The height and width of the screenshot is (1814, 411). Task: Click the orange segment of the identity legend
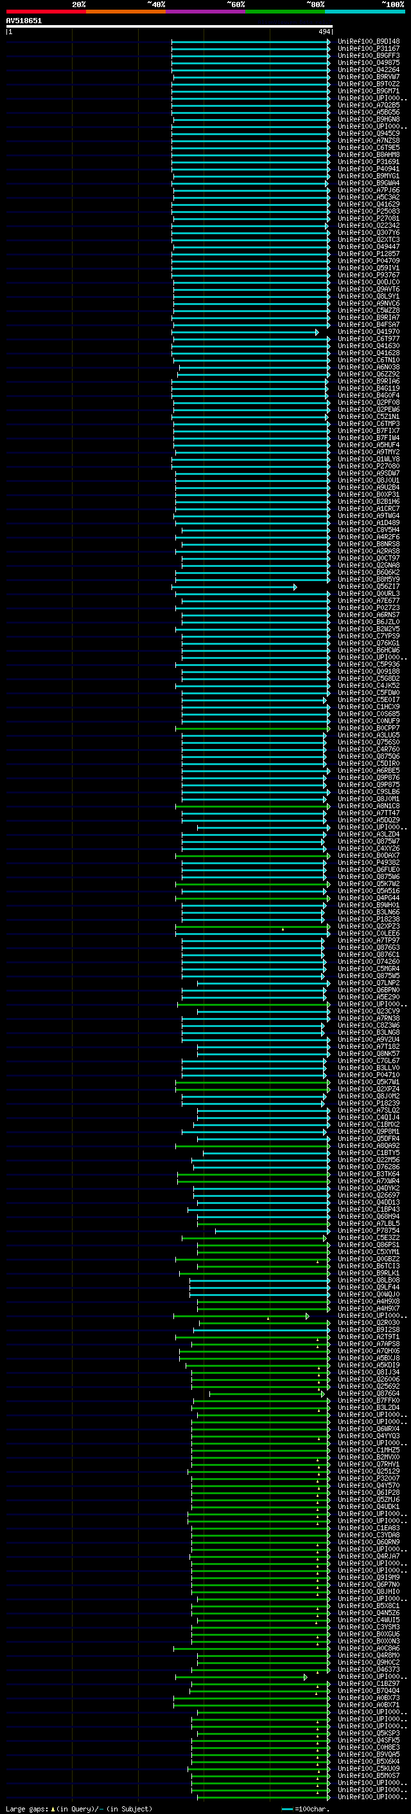tap(126, 12)
